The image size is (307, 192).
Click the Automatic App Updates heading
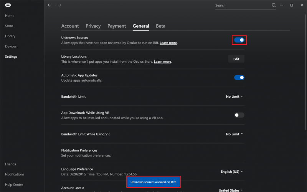[x=79, y=75]
